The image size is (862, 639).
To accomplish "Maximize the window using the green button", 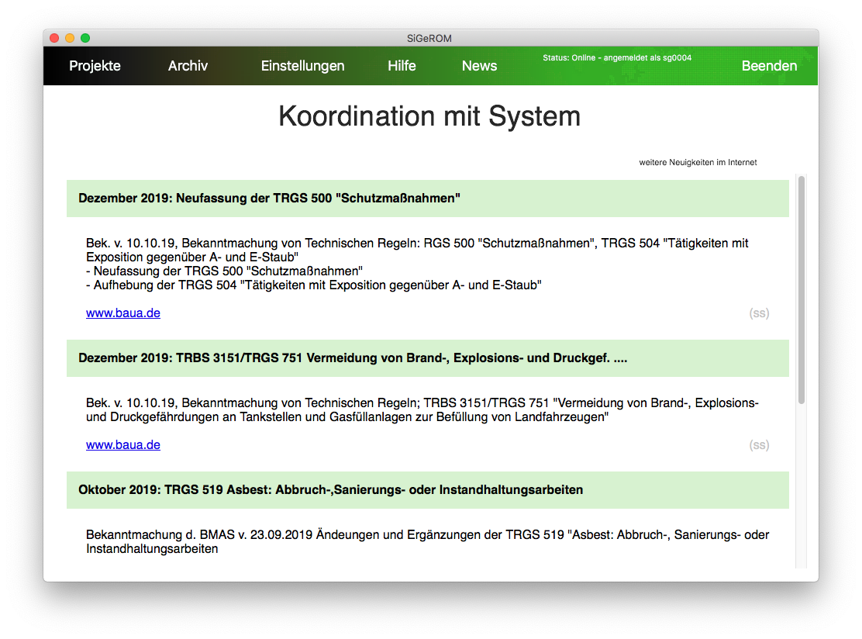I will click(x=85, y=38).
